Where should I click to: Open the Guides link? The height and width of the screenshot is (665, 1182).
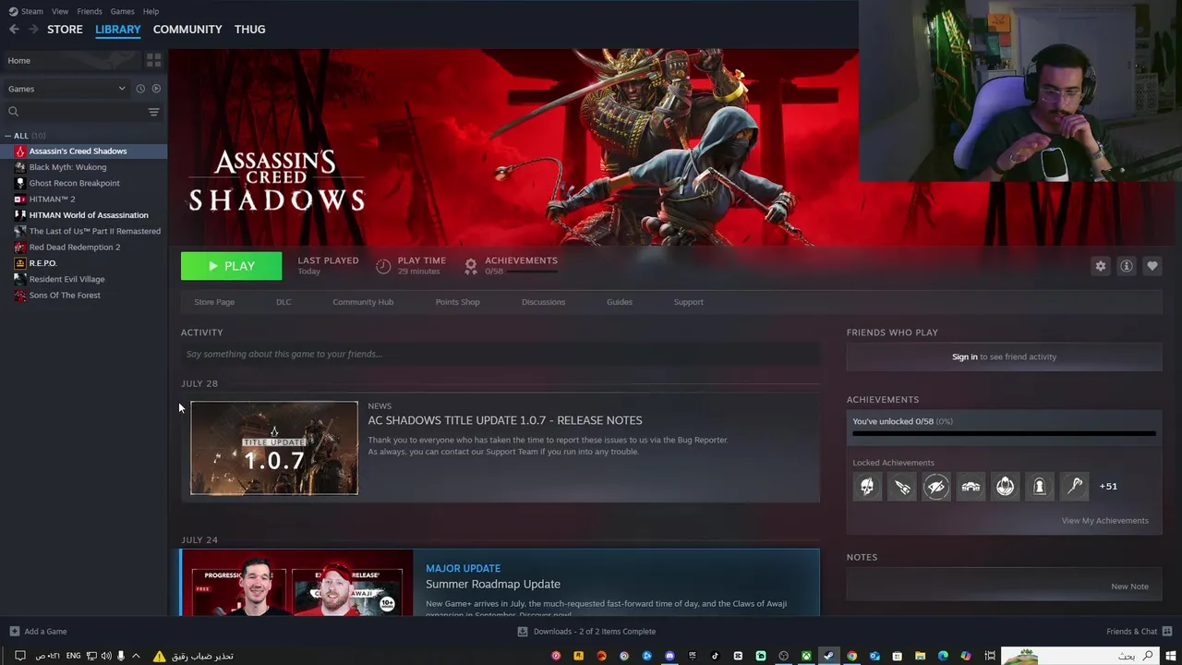(619, 302)
